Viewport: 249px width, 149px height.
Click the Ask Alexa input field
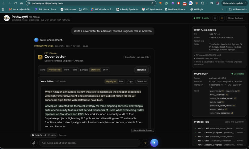click(90, 143)
